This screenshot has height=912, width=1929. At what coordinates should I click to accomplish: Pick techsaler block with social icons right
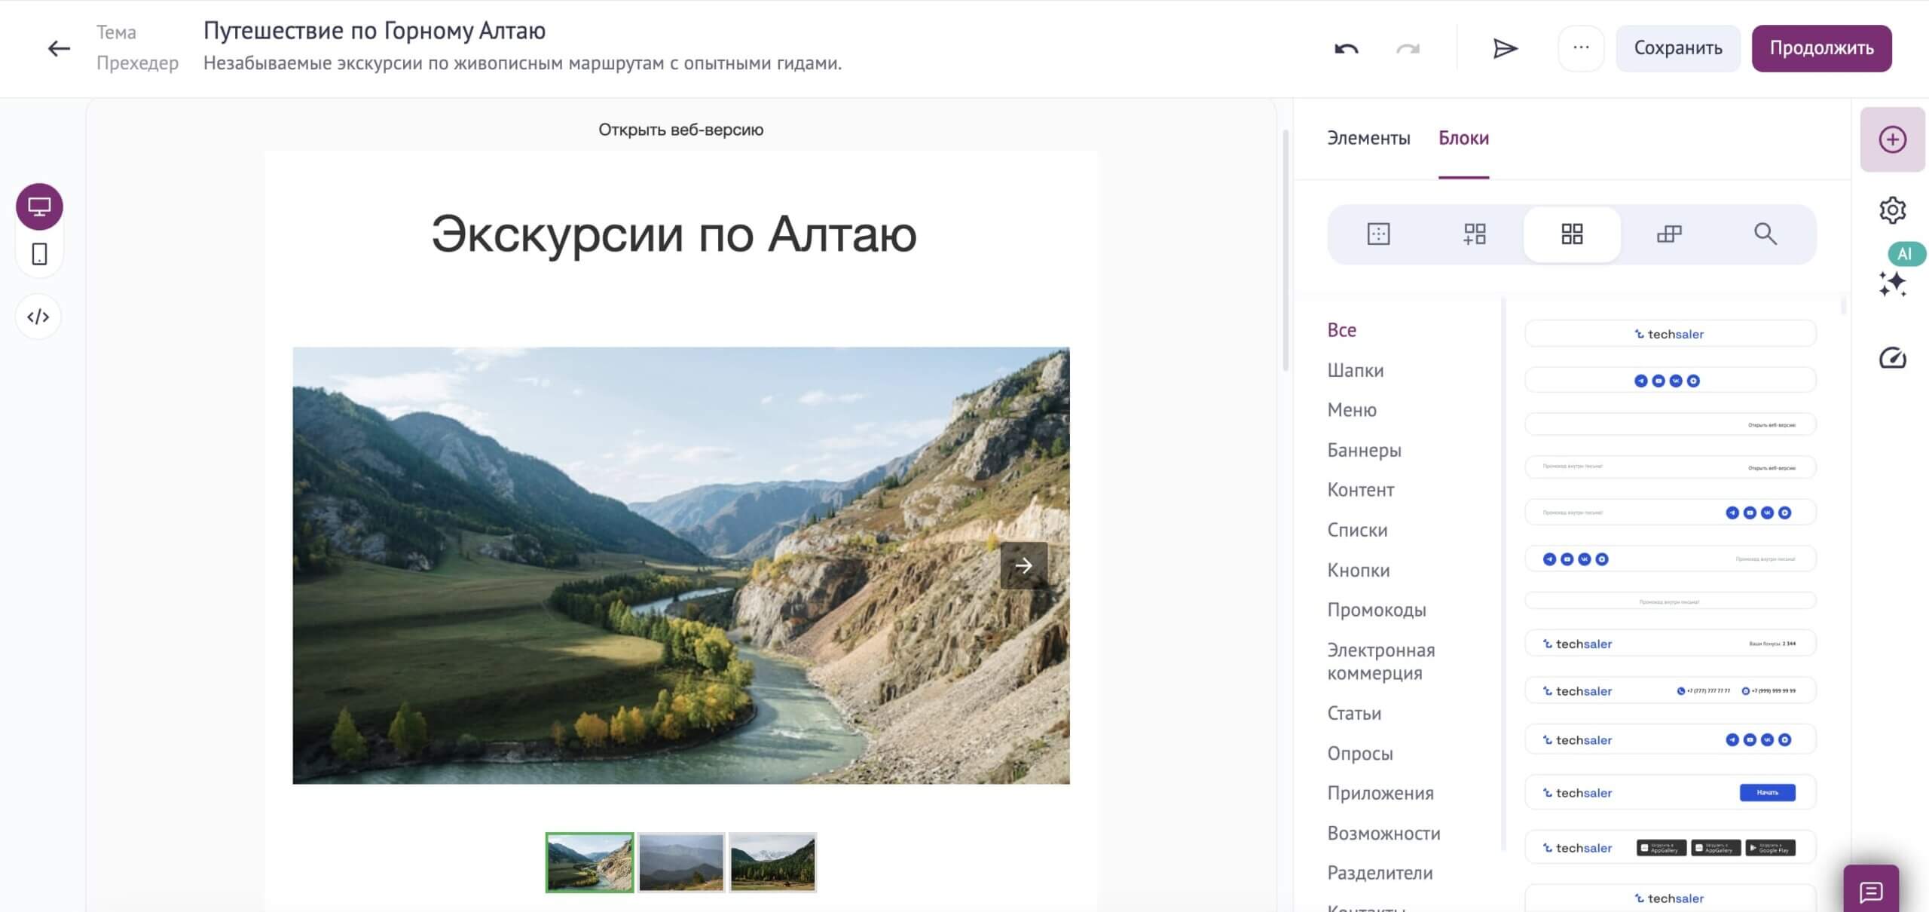click(1671, 740)
